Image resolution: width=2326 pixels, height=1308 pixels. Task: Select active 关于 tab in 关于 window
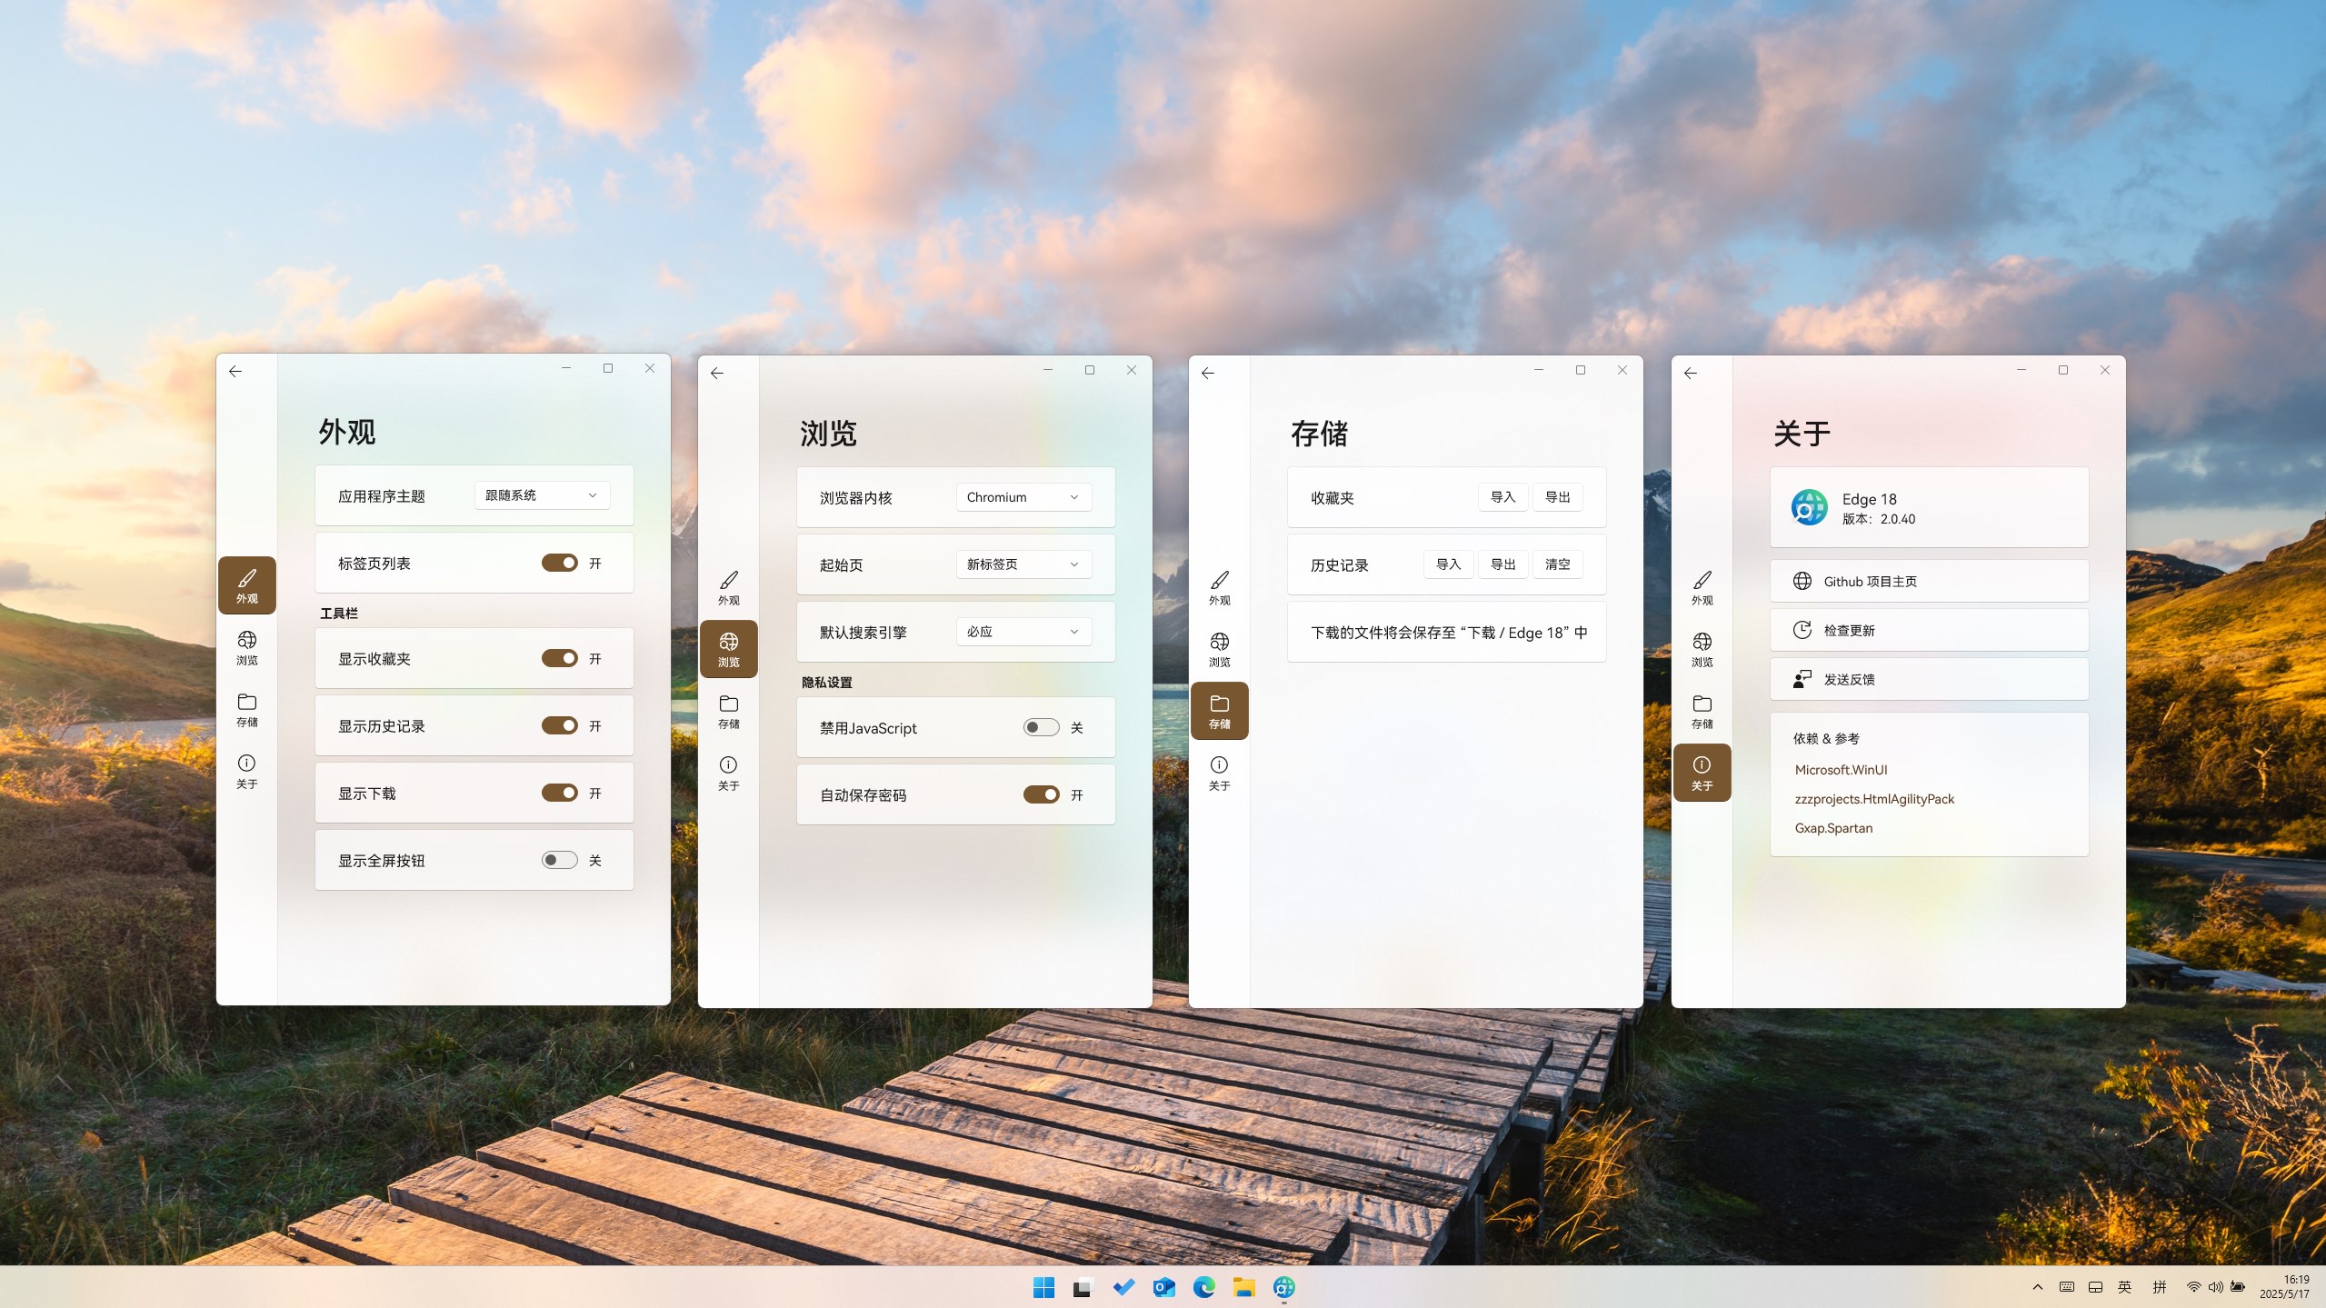tap(1702, 773)
